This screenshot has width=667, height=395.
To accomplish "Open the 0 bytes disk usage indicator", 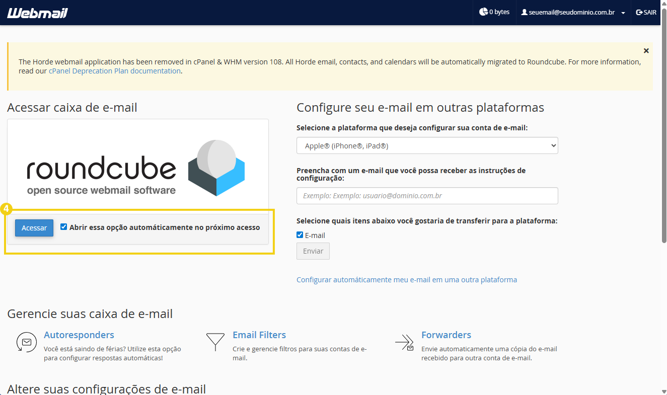I will click(x=494, y=12).
